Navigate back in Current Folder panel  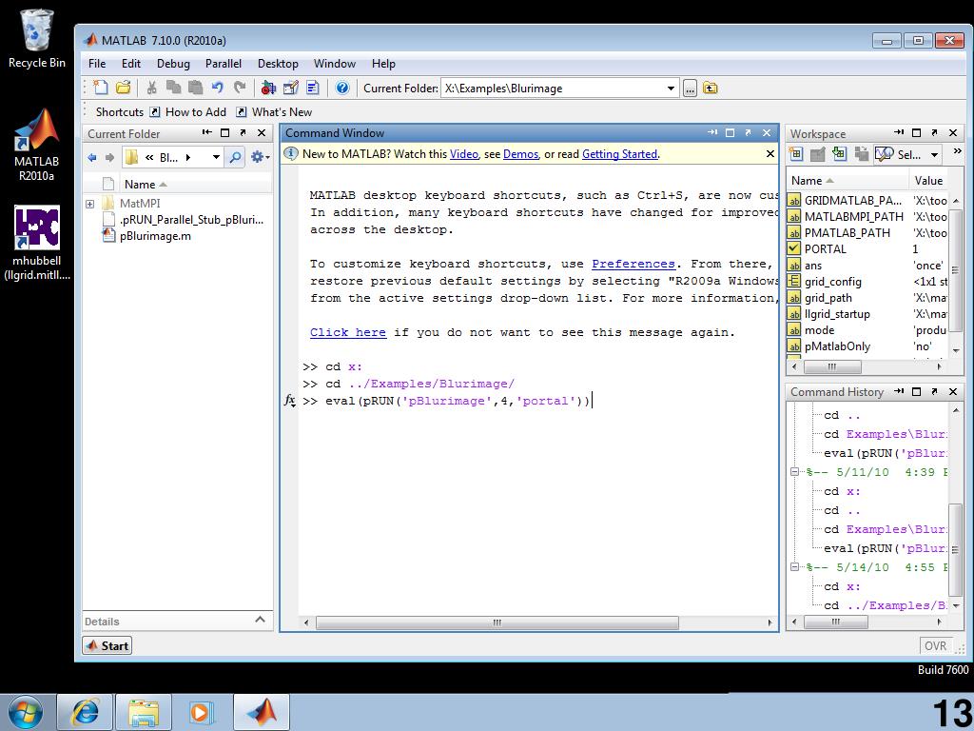tap(92, 157)
